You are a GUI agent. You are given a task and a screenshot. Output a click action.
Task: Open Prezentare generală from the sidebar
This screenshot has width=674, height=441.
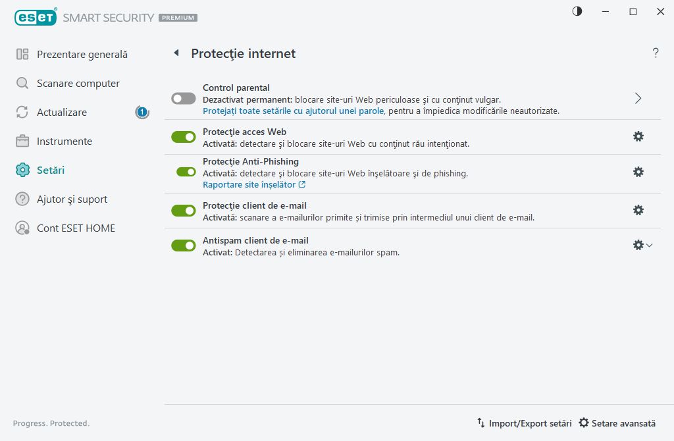(x=83, y=54)
